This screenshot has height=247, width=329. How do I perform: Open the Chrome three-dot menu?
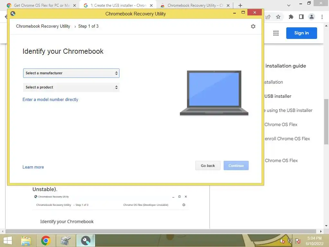pos(322,17)
